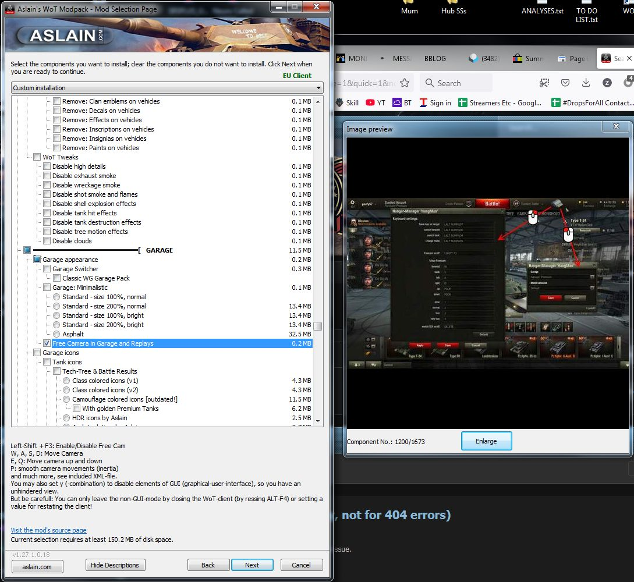This screenshot has width=634, height=582.
Task: Open the Custom installation dropdown
Action: click(167, 88)
